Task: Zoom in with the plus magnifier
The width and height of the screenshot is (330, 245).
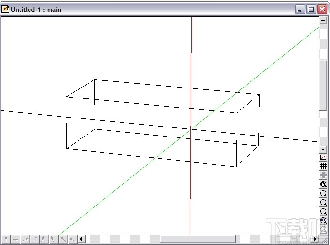Action: click(323, 203)
